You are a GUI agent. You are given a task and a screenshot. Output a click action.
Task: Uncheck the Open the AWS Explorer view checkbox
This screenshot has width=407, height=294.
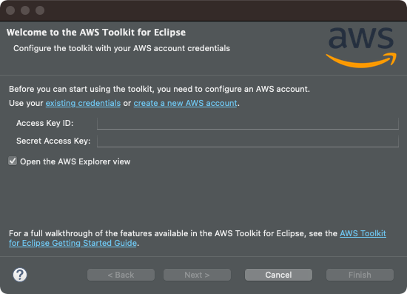(13, 161)
